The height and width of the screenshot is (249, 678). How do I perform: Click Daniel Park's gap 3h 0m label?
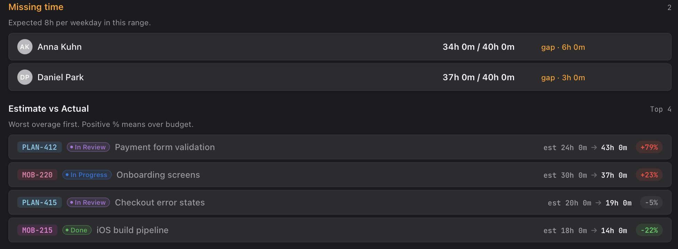point(563,77)
